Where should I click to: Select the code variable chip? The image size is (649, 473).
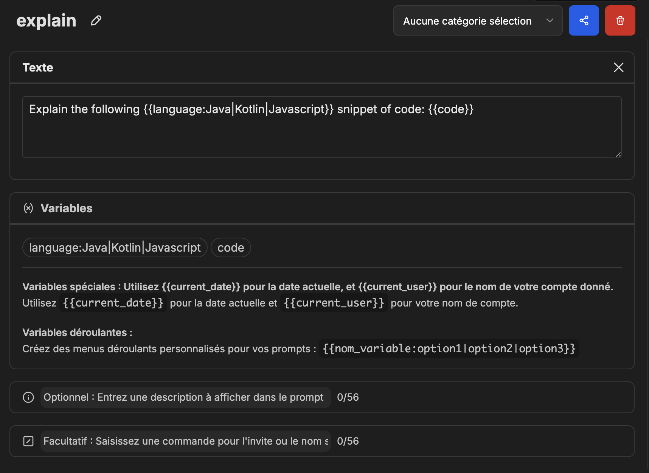(x=231, y=247)
